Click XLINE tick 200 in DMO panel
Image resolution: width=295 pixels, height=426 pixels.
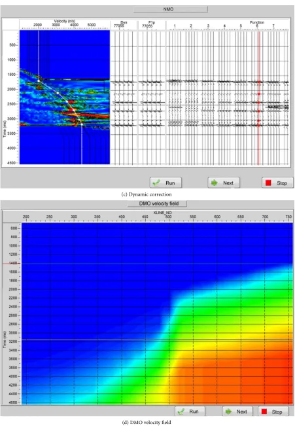click(26, 217)
